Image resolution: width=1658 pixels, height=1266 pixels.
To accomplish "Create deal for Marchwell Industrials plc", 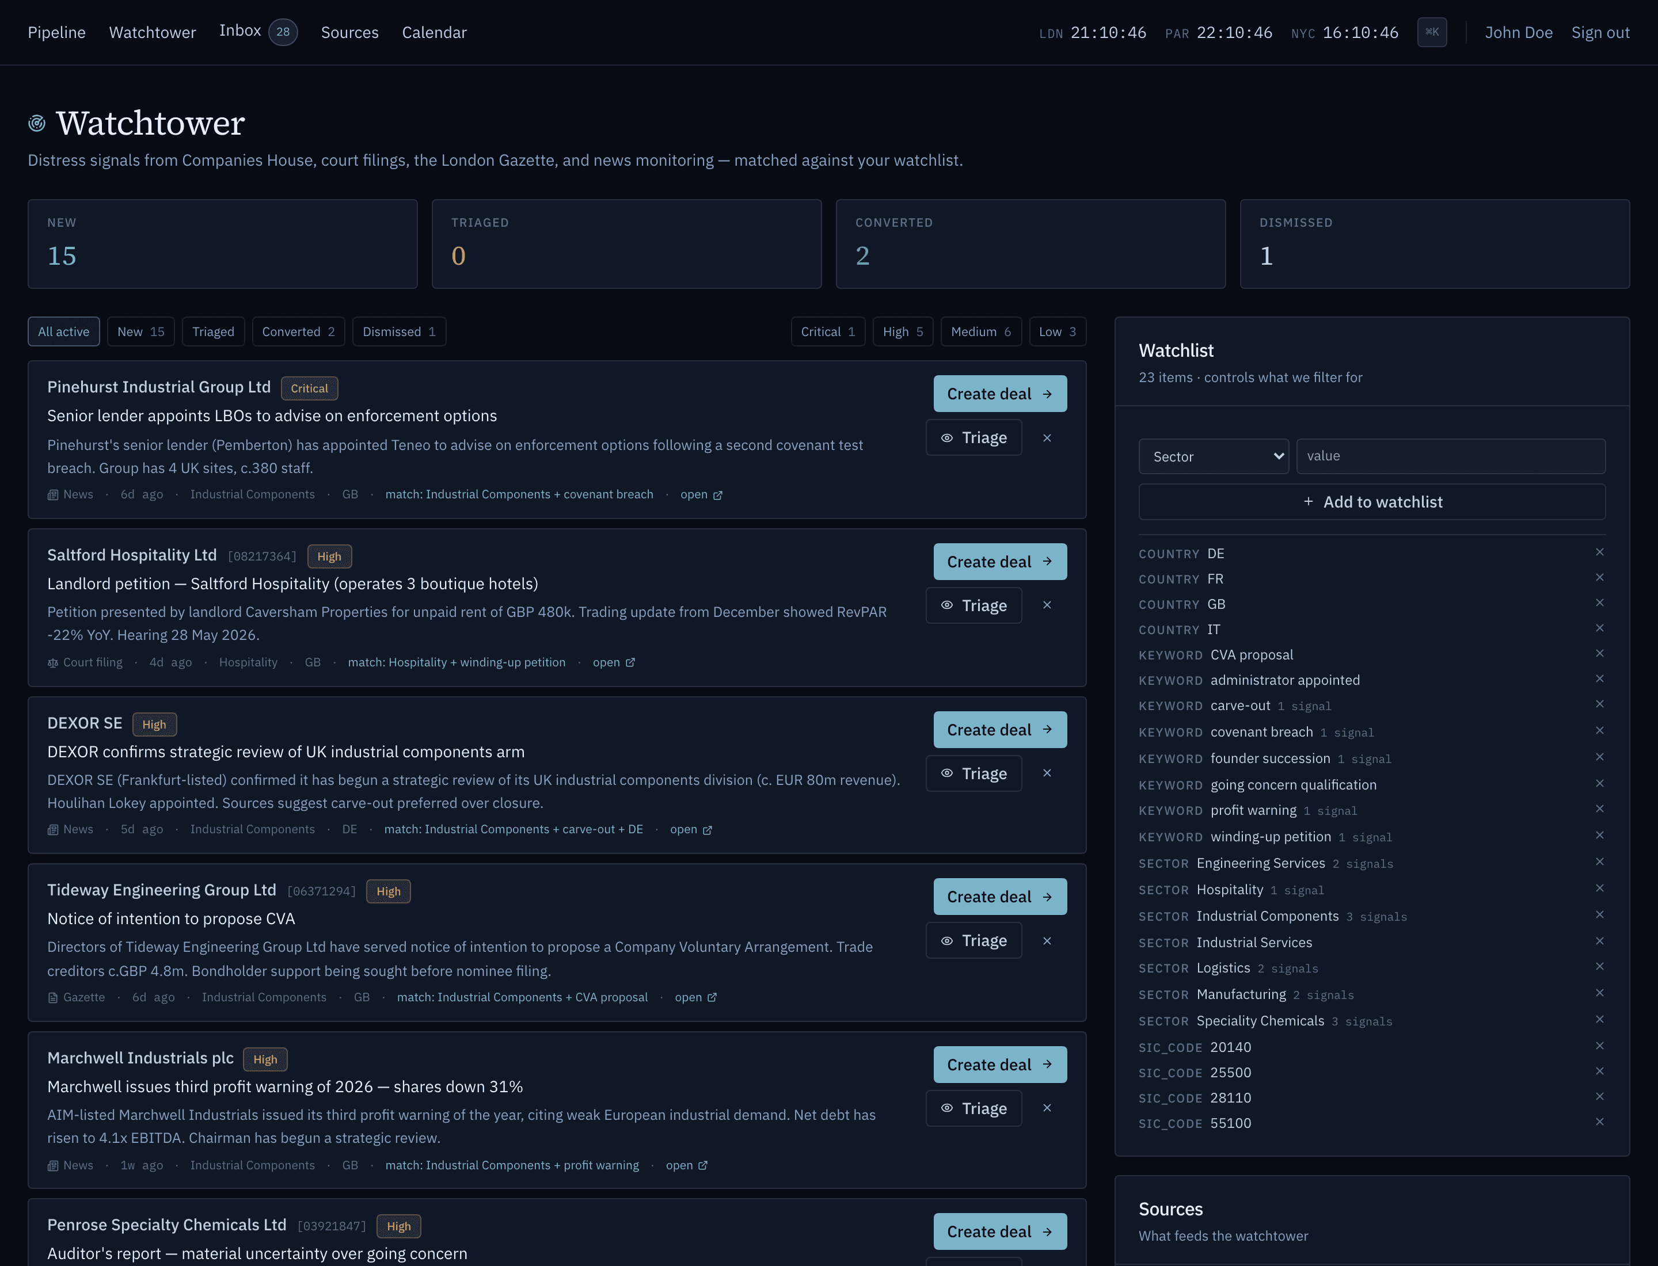I will pyautogui.click(x=1000, y=1065).
